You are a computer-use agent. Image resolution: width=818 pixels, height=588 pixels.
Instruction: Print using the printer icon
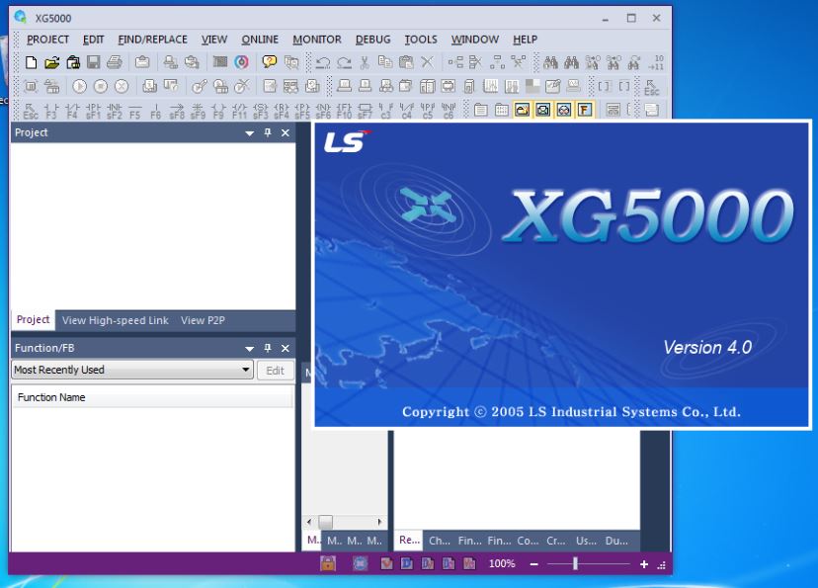pos(115,62)
